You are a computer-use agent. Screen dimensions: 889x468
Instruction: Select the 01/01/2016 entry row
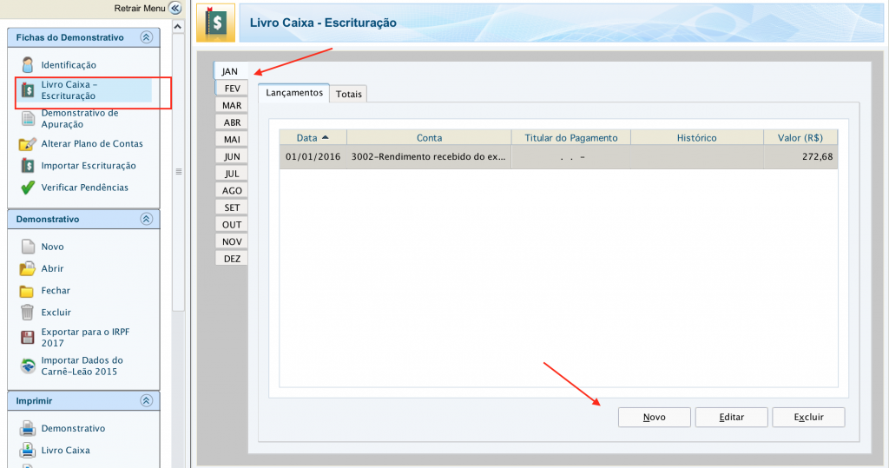[557, 157]
